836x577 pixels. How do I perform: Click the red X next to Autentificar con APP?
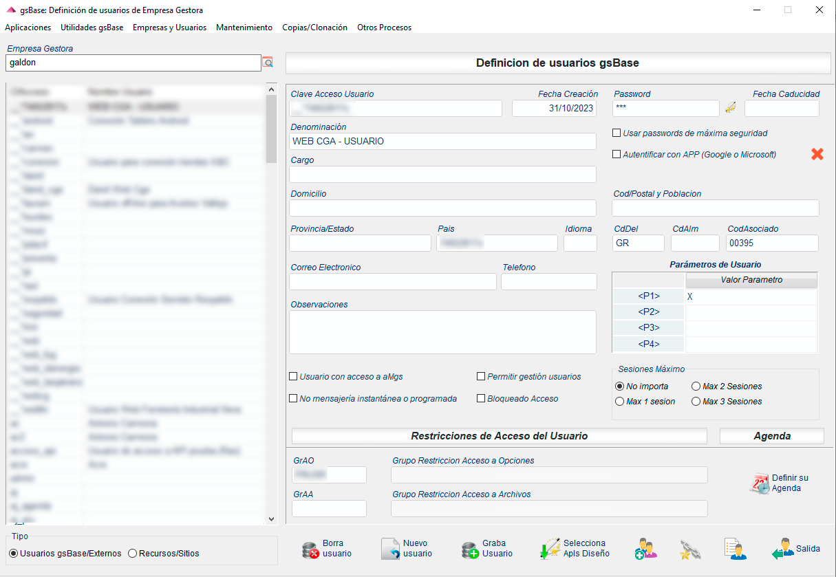pyautogui.click(x=817, y=154)
